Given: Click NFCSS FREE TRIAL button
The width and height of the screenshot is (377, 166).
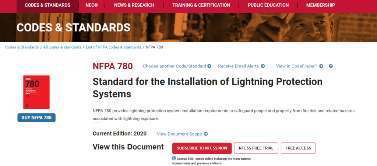Looking at the screenshot, I should [256, 148].
